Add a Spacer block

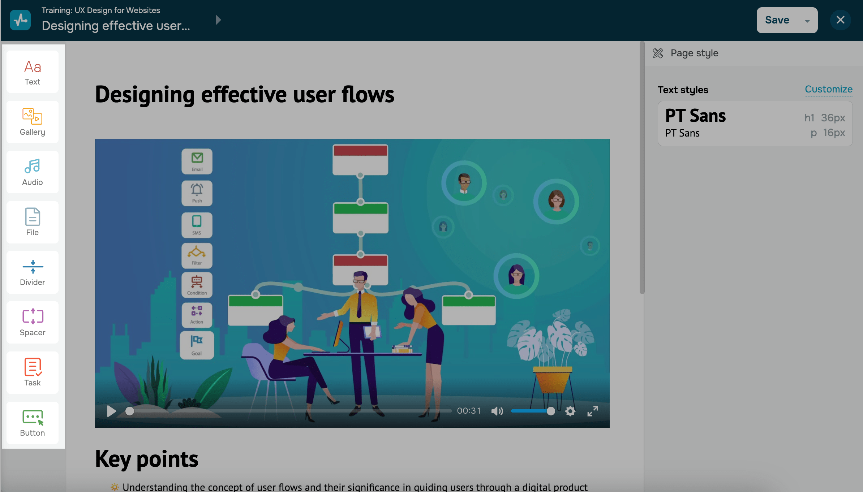33,323
